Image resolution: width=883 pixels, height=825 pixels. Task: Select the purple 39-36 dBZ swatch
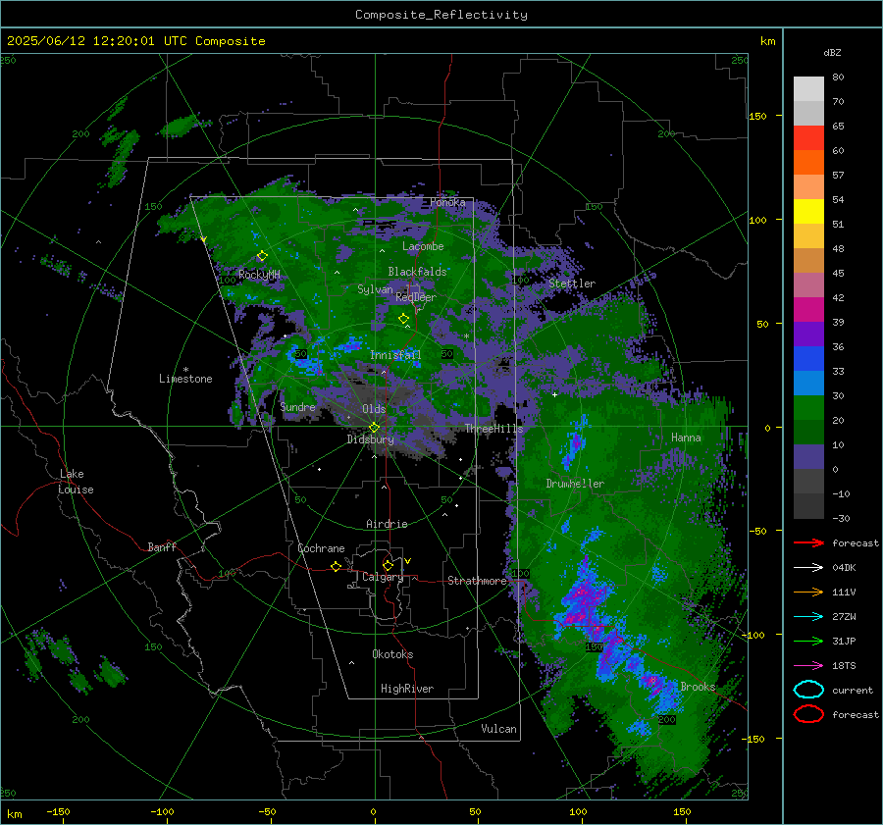tap(808, 335)
